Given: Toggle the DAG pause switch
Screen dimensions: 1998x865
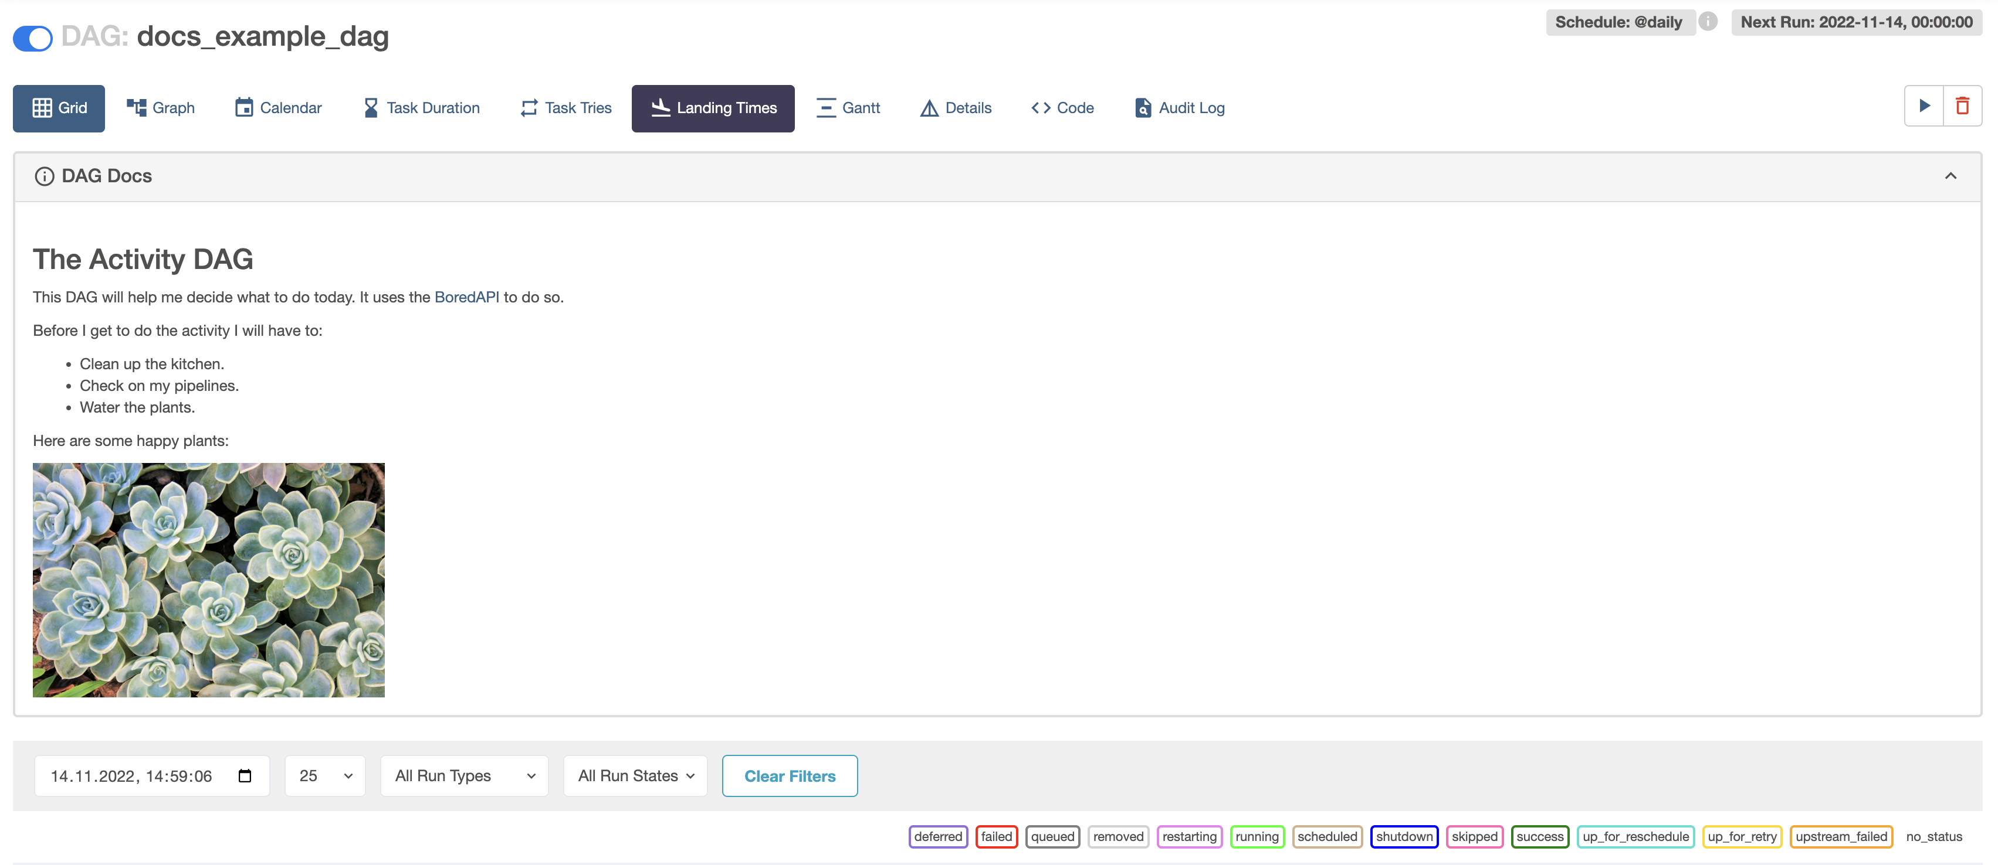Looking at the screenshot, I should pyautogui.click(x=32, y=37).
